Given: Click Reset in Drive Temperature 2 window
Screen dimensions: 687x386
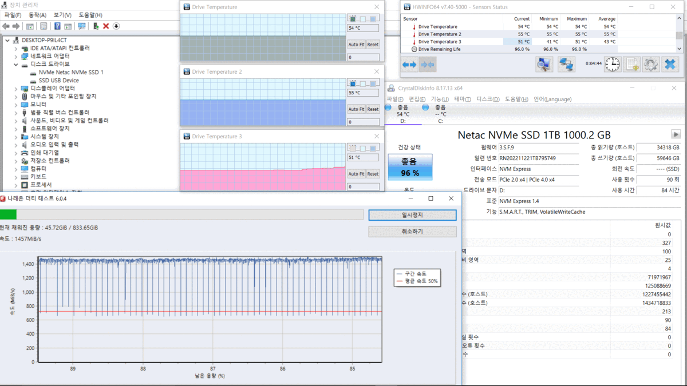Looking at the screenshot, I should click(373, 109).
